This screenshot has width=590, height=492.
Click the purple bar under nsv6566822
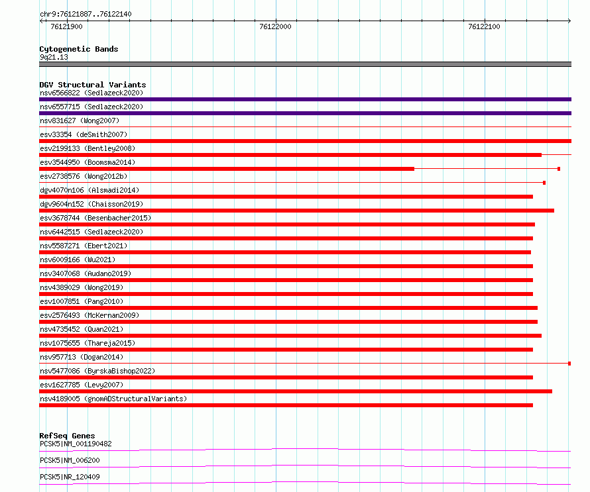coord(305,99)
